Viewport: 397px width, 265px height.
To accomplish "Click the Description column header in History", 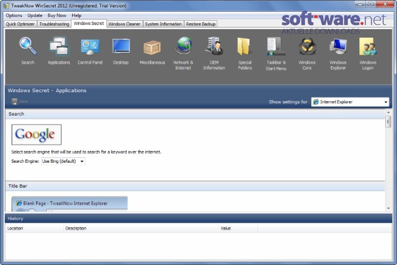I will tap(141, 228).
